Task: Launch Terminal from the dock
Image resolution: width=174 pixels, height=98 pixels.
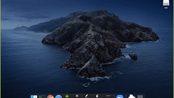Action: pos(42,97)
